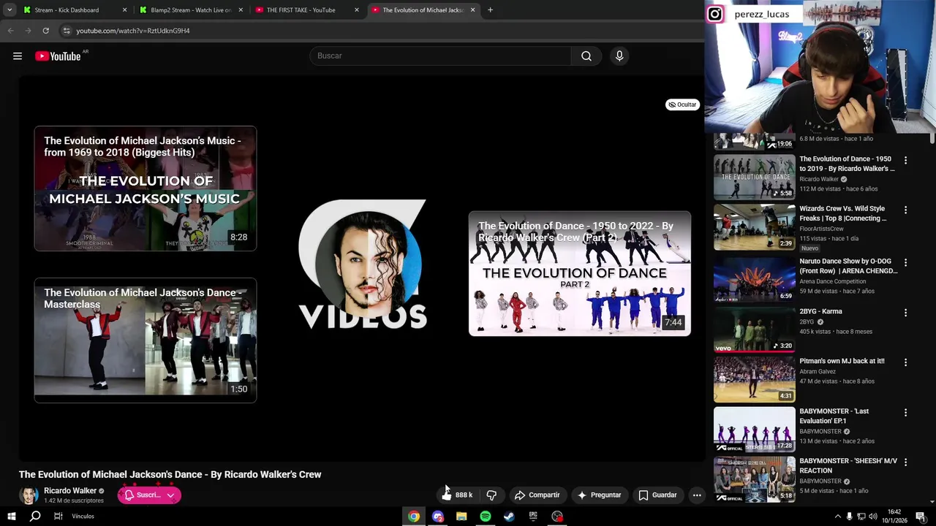The width and height of the screenshot is (936, 526).
Task: Open Windows taskbar search
Action: (x=35, y=517)
